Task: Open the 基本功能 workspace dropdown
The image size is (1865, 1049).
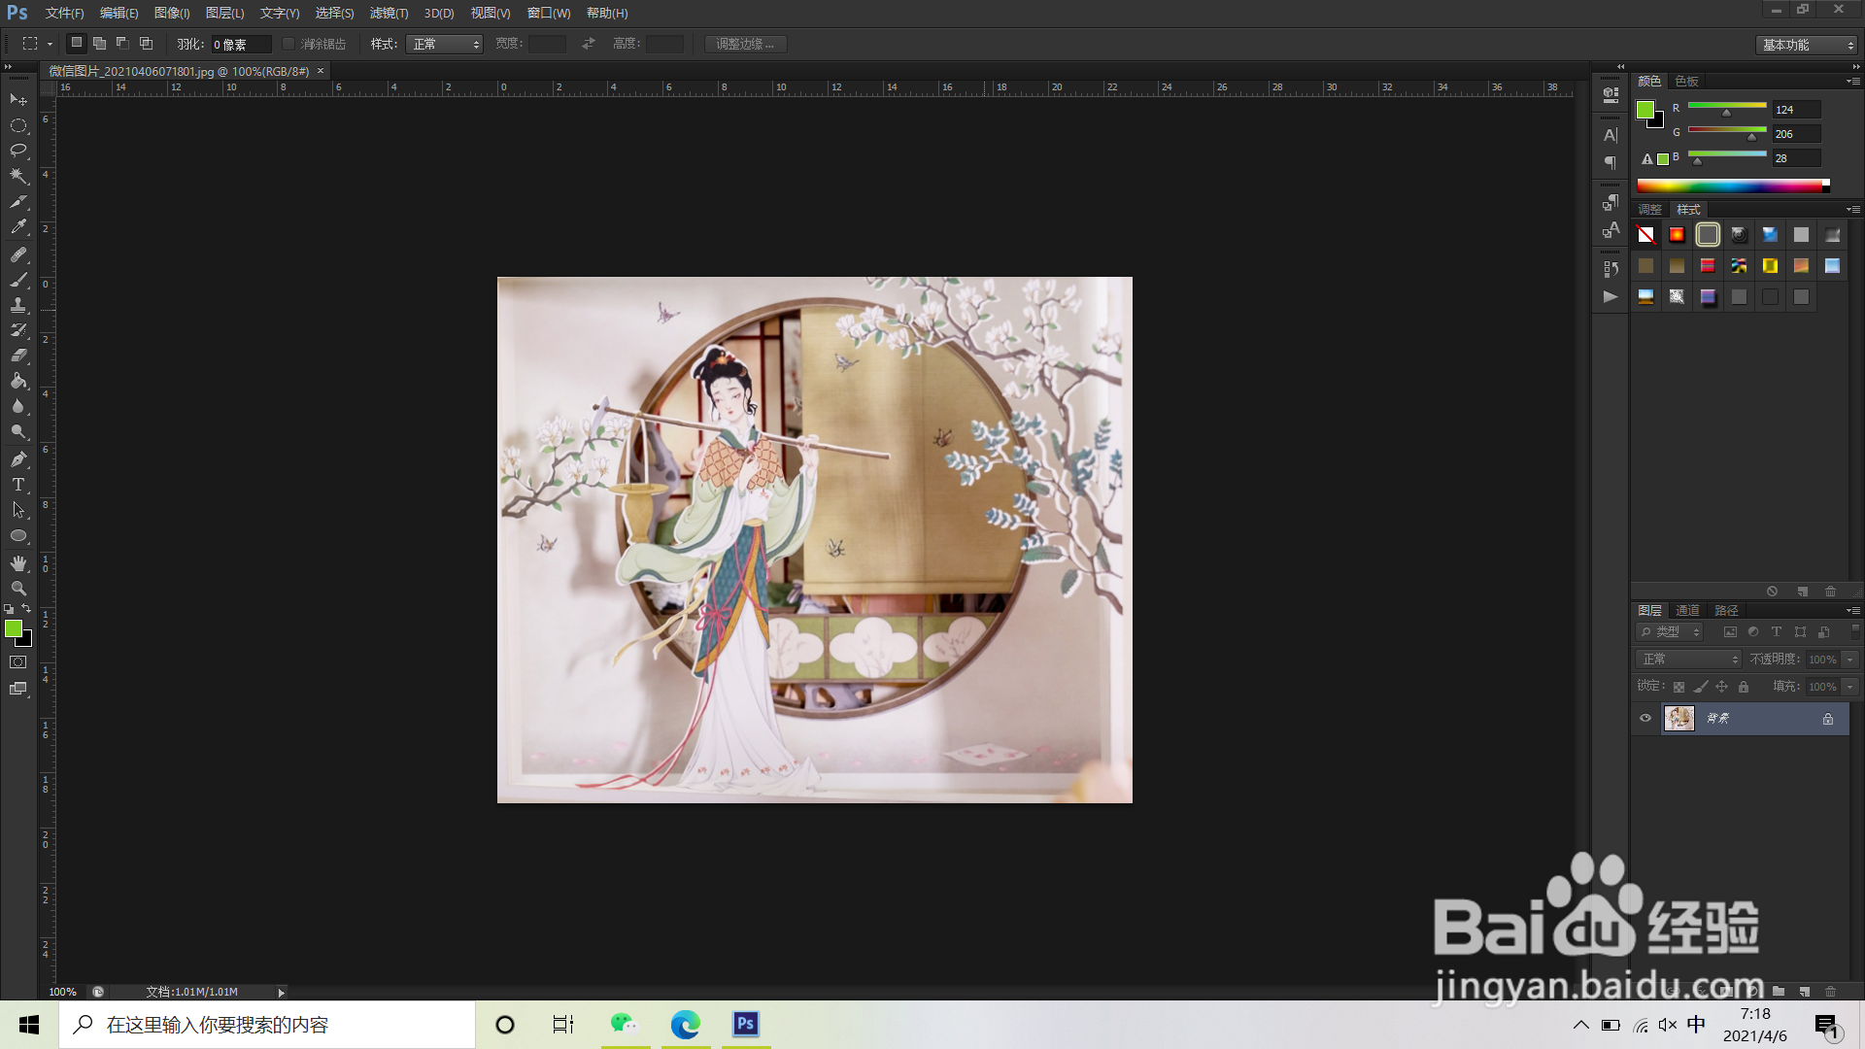Action: click(x=1807, y=45)
